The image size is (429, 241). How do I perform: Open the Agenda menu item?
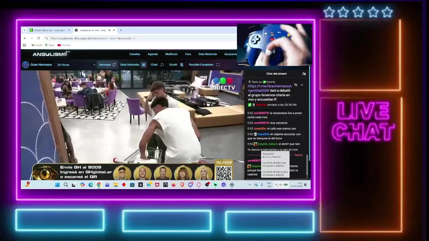[152, 54]
